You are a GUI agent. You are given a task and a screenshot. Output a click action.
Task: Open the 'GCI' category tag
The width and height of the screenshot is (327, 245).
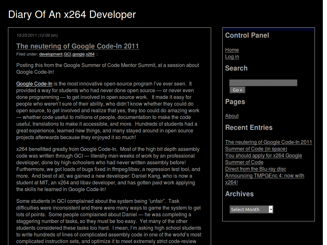pyautogui.click(x=67, y=54)
